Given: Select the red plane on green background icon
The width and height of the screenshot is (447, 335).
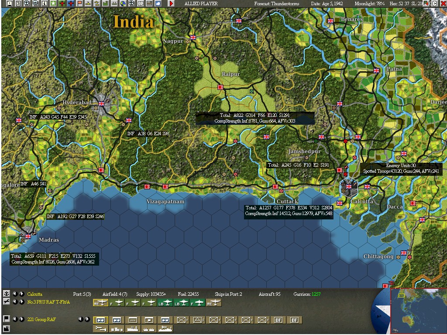Looking at the screenshot, I should coord(62,3).
